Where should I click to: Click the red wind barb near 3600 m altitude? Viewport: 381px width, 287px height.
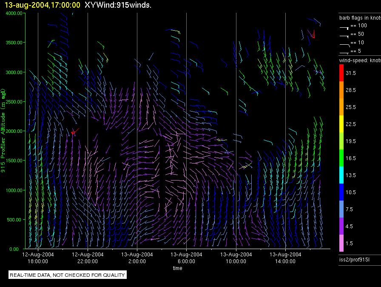coord(313,34)
